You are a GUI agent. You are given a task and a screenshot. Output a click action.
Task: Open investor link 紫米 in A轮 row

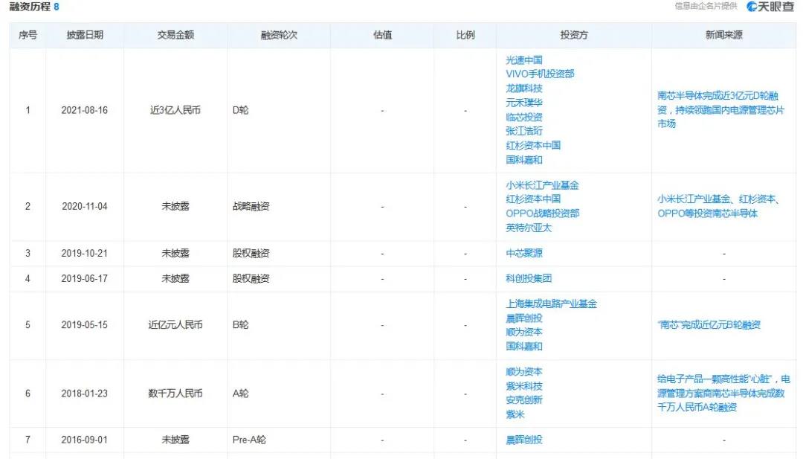point(515,414)
